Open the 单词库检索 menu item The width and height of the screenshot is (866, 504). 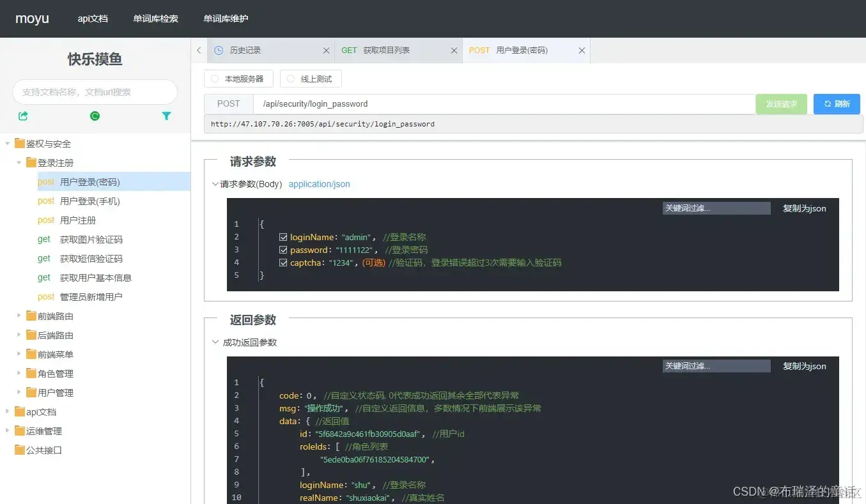[155, 19]
